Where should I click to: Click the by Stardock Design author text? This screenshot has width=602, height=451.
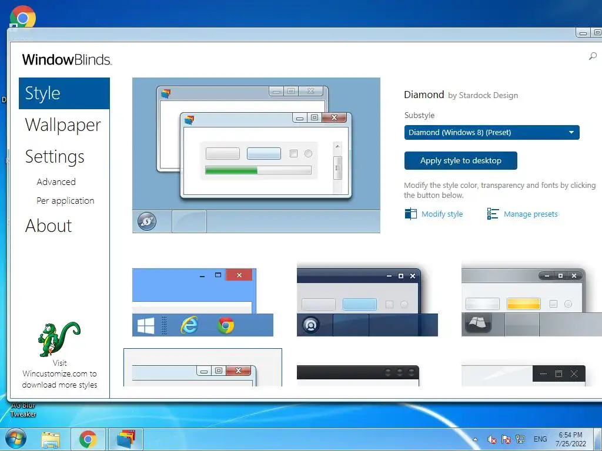pos(483,96)
